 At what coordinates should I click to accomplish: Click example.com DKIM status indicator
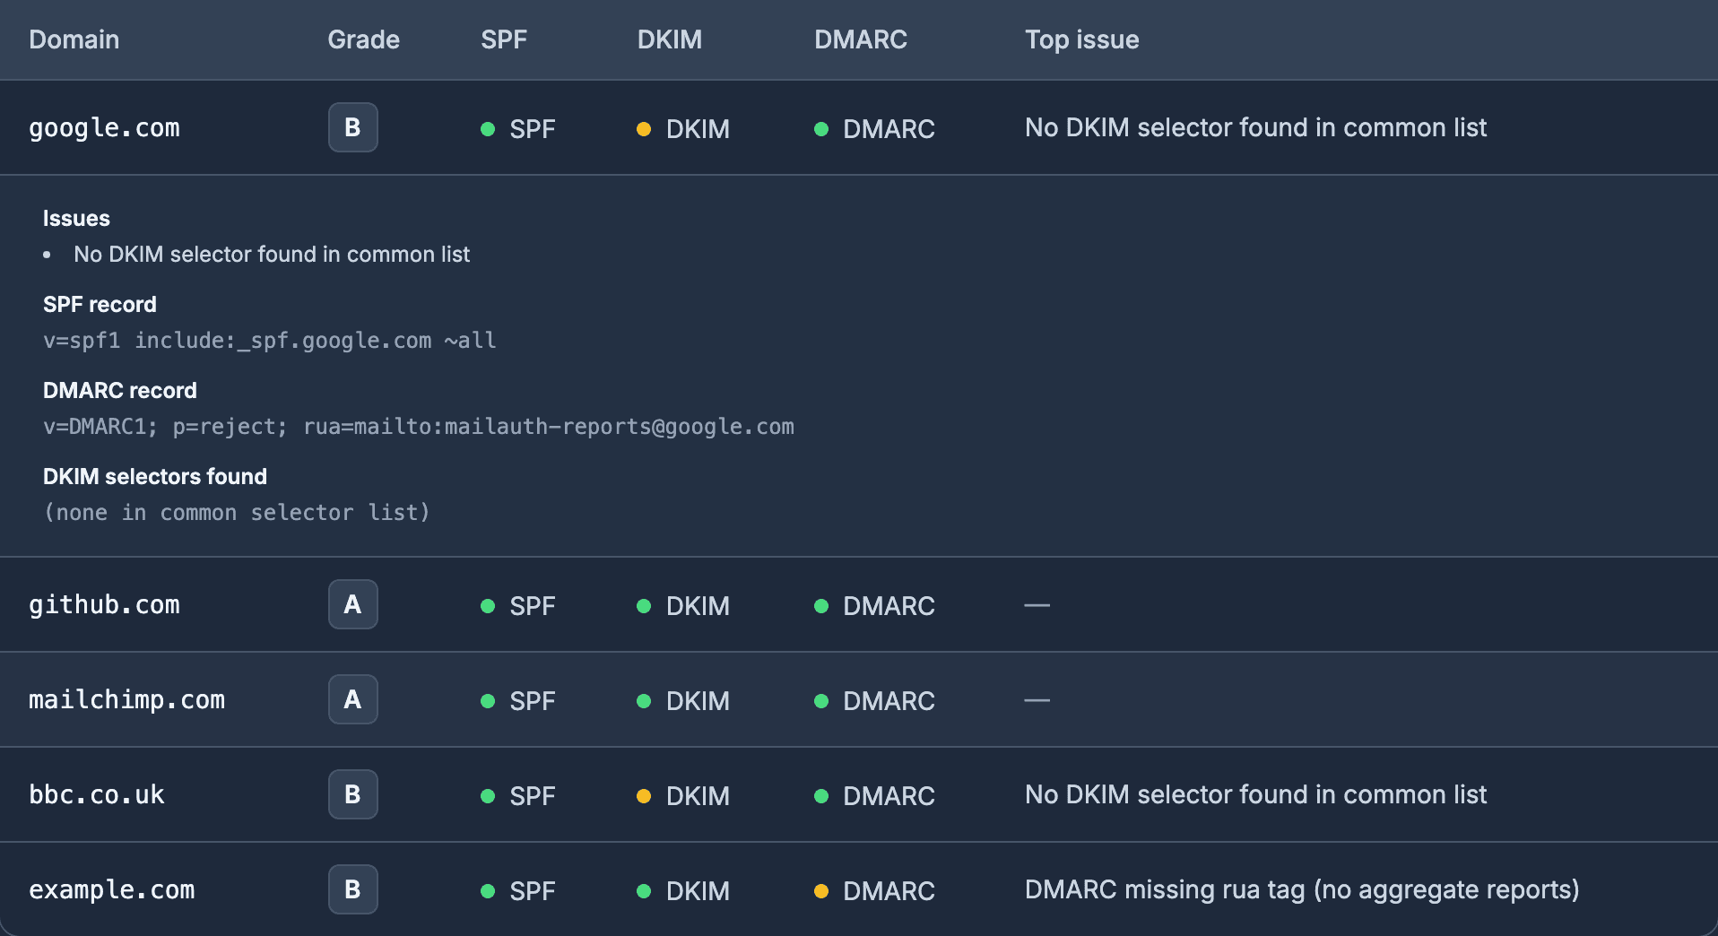click(x=683, y=891)
